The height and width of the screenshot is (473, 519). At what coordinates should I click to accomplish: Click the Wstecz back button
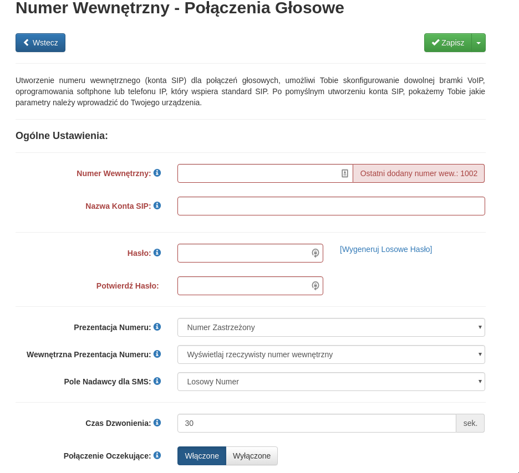[40, 43]
